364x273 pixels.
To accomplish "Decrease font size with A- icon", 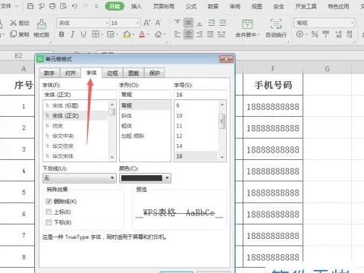I will coord(158,23).
